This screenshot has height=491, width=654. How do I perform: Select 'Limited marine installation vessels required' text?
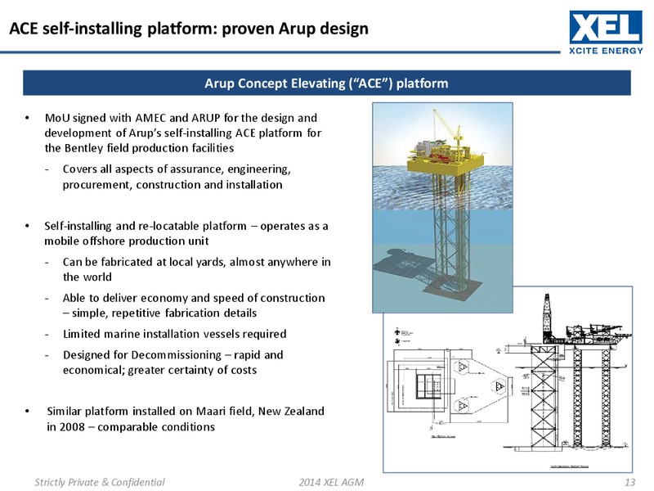pyautogui.click(x=174, y=334)
